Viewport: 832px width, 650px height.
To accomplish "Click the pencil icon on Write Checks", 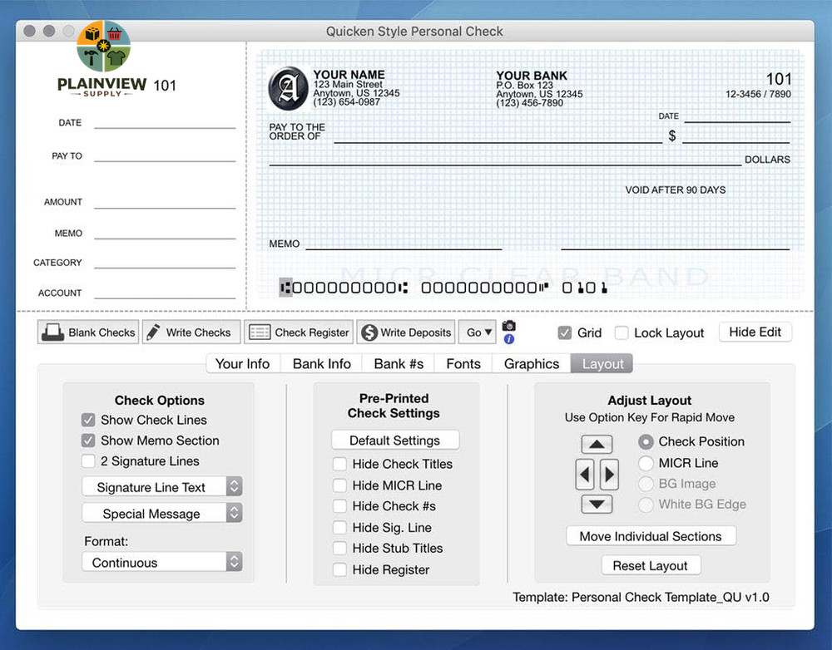I will coord(153,332).
